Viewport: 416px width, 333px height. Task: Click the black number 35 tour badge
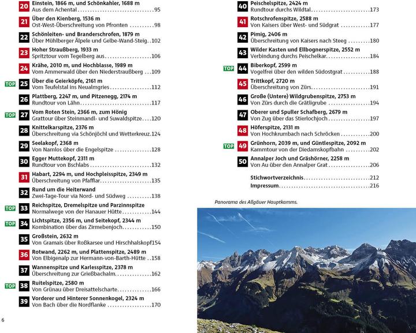point(24,240)
